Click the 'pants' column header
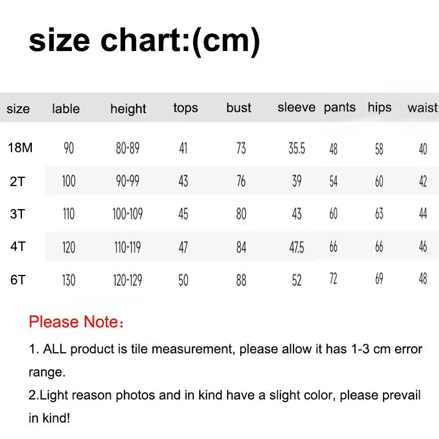Image resolution: width=439 pixels, height=439 pixels. coord(340,108)
